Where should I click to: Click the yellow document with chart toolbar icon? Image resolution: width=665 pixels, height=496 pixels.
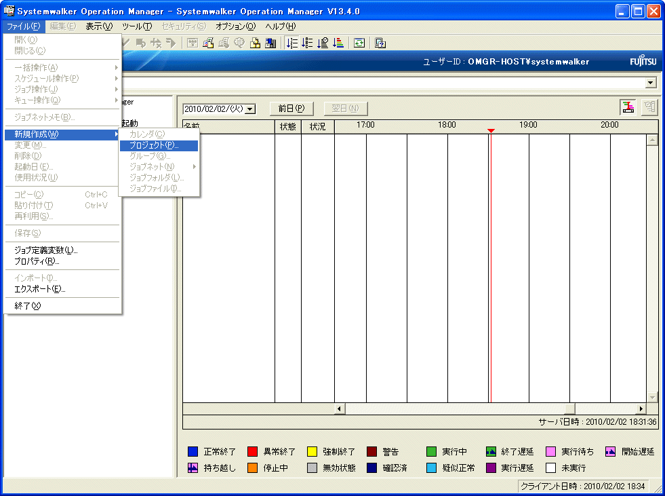[x=208, y=43]
